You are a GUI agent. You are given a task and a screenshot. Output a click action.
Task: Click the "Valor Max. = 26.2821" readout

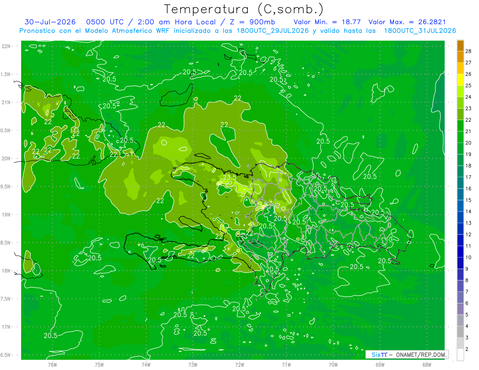click(407, 22)
